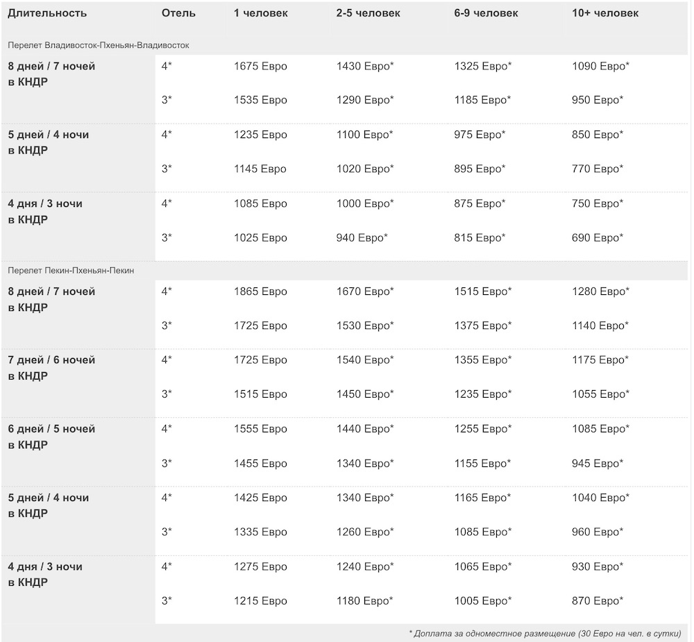Click the "6 дней / 5 ночей" row label
The height and width of the screenshot is (642, 694).
click(x=51, y=429)
